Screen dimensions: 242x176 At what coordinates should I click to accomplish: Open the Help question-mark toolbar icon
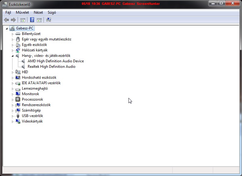[x=32, y=20]
